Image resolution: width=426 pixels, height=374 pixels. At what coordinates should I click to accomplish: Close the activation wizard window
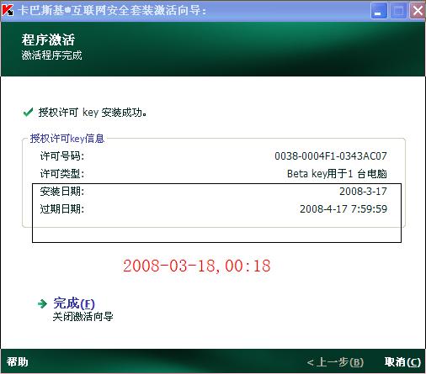pyautogui.click(x=418, y=11)
